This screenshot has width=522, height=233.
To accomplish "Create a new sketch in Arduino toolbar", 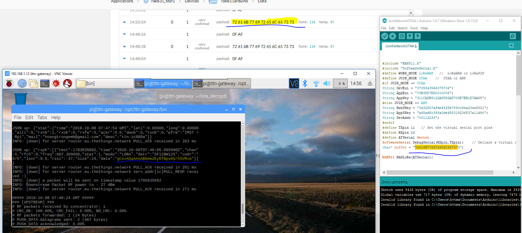I will [x=402, y=36].
